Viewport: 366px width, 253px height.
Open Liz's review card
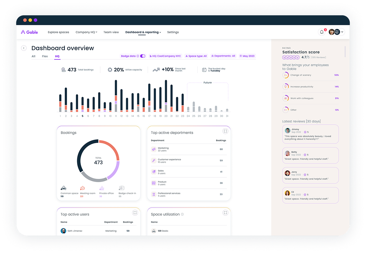click(310, 195)
